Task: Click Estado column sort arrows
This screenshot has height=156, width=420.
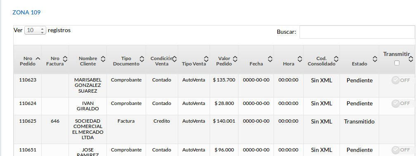Action: tap(375, 59)
